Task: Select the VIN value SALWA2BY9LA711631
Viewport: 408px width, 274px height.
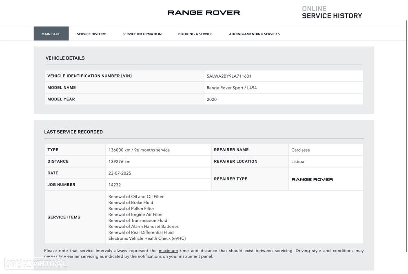Action: 229,76
